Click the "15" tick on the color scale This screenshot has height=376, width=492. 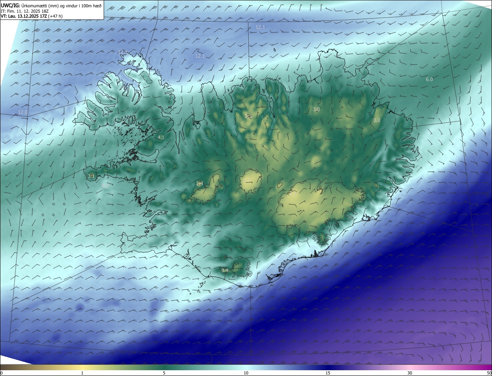tap(328, 373)
